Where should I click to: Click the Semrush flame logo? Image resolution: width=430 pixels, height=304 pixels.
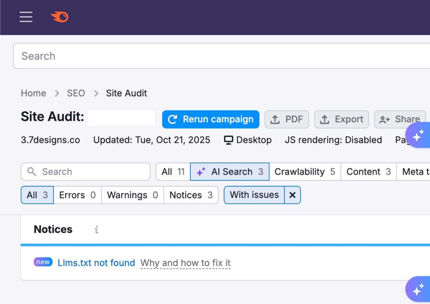pos(60,17)
